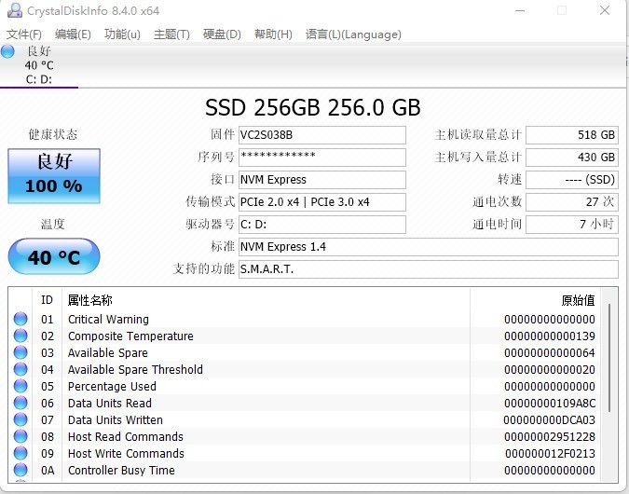Click the 40 °C temperature button
The height and width of the screenshot is (494, 629).
[x=54, y=256]
